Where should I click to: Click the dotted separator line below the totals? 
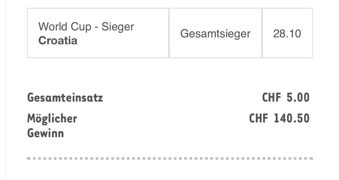[170, 159]
